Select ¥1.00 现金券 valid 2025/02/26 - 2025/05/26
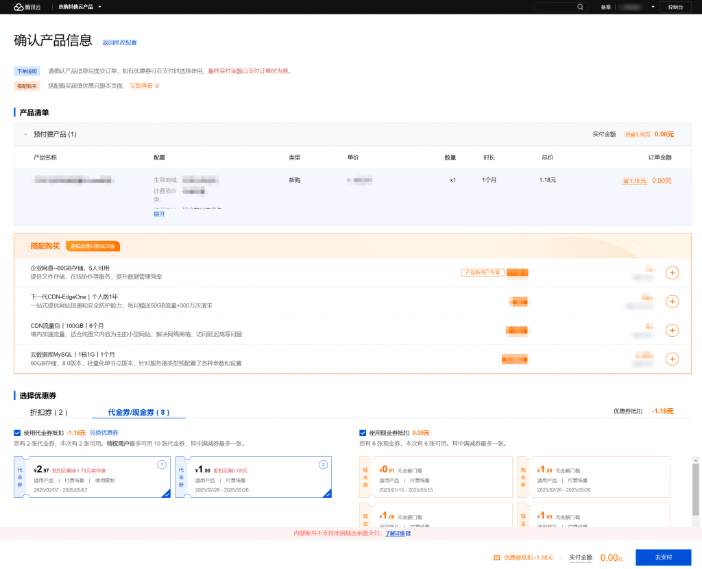702x569 pixels. 594,477
